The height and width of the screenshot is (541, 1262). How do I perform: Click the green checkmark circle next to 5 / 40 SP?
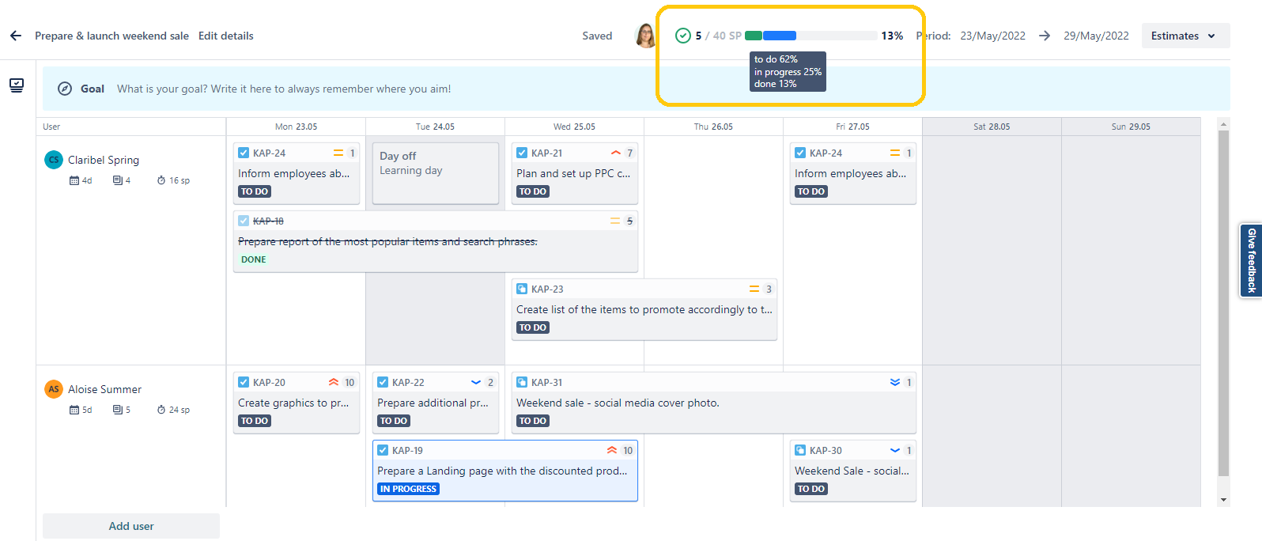click(x=683, y=36)
